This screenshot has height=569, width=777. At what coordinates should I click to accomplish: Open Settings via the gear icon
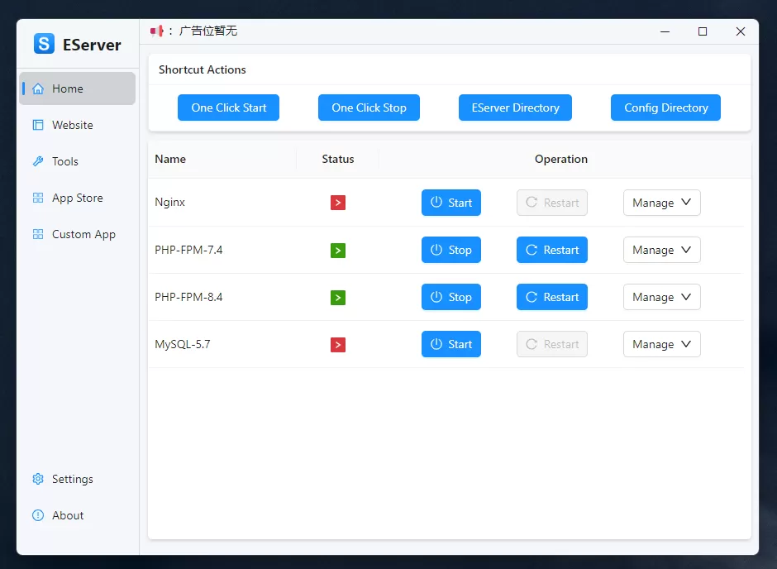[x=36, y=479]
